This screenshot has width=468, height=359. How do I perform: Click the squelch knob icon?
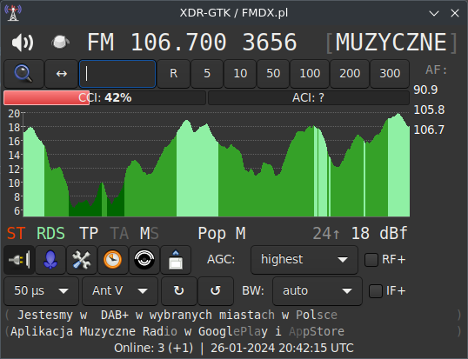pyautogui.click(x=61, y=42)
